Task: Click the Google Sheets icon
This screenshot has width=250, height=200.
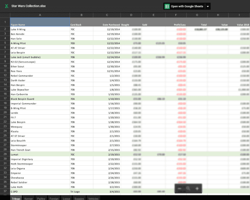Action: 167,6
